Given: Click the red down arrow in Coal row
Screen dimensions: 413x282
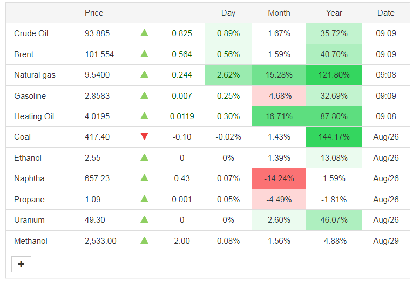Looking at the screenshot, I should (x=144, y=136).
